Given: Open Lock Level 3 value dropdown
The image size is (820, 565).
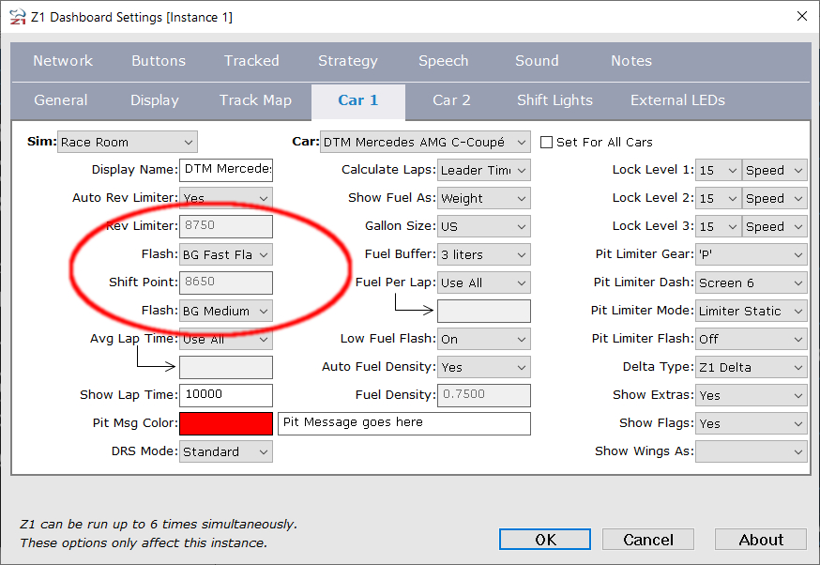Looking at the screenshot, I should 719,226.
